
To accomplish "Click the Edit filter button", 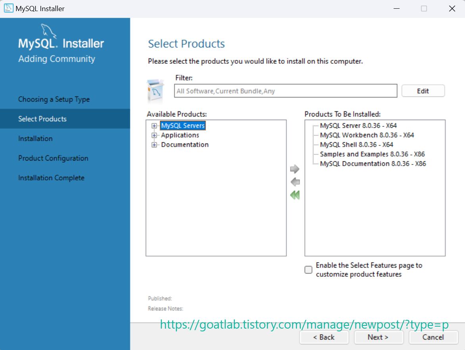I will [423, 91].
